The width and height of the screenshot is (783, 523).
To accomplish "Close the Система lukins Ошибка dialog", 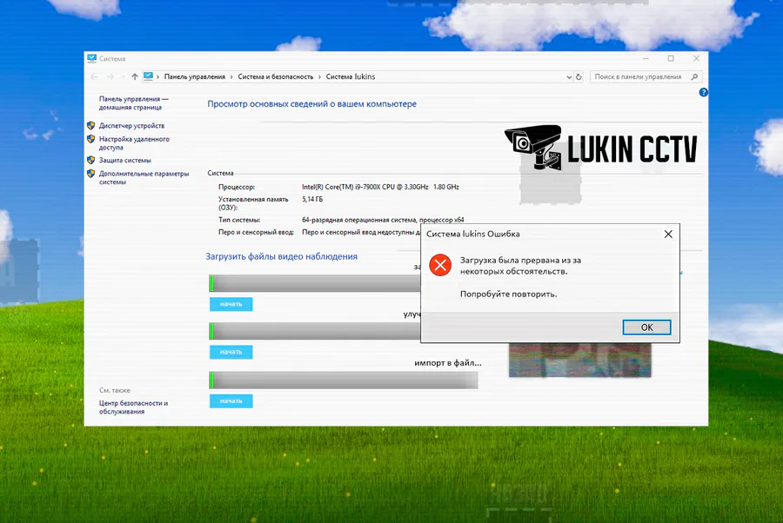I will [668, 234].
